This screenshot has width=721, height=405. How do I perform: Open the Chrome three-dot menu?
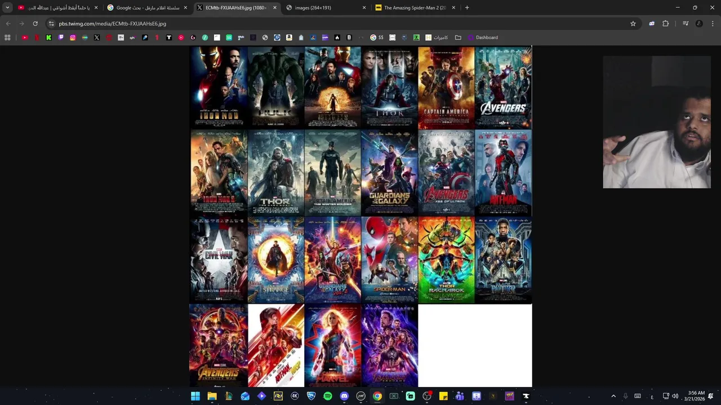pyautogui.click(x=713, y=24)
